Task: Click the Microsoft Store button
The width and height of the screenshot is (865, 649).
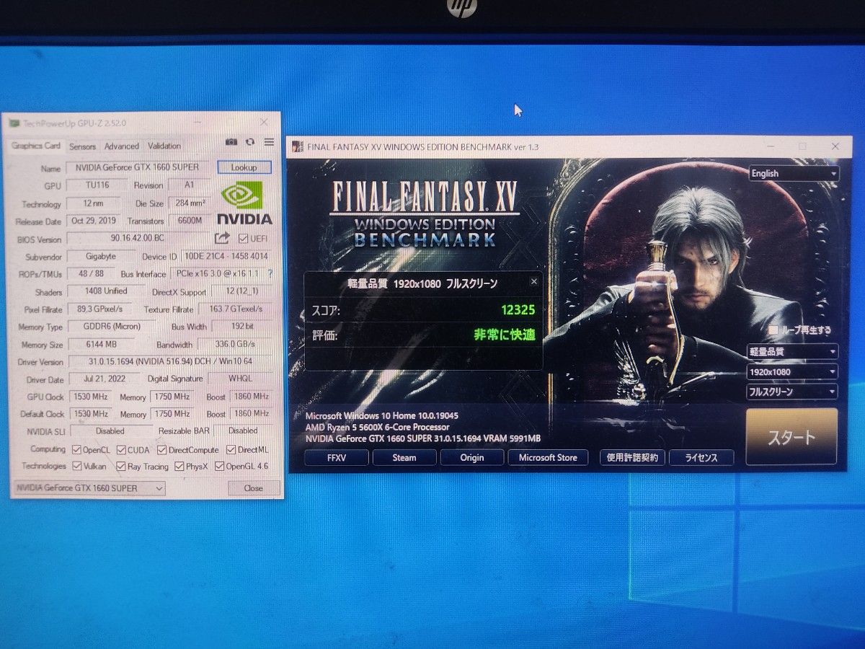Action: tap(548, 458)
